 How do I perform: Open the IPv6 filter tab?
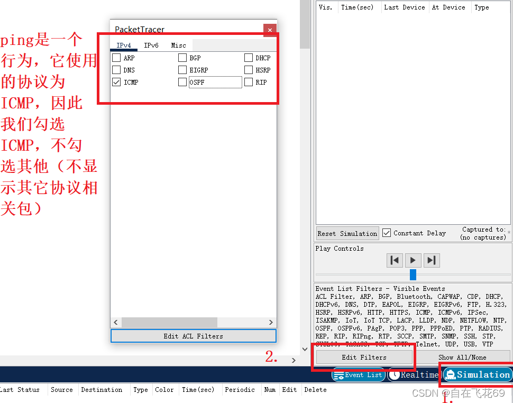tap(151, 45)
